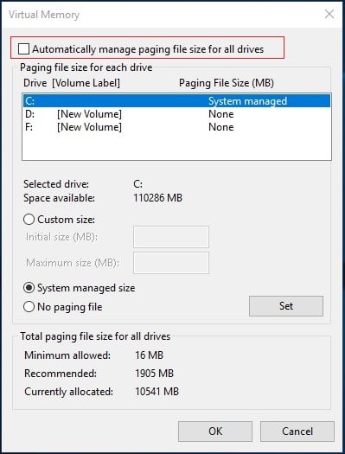
Task: Click the Set button
Action: [286, 306]
